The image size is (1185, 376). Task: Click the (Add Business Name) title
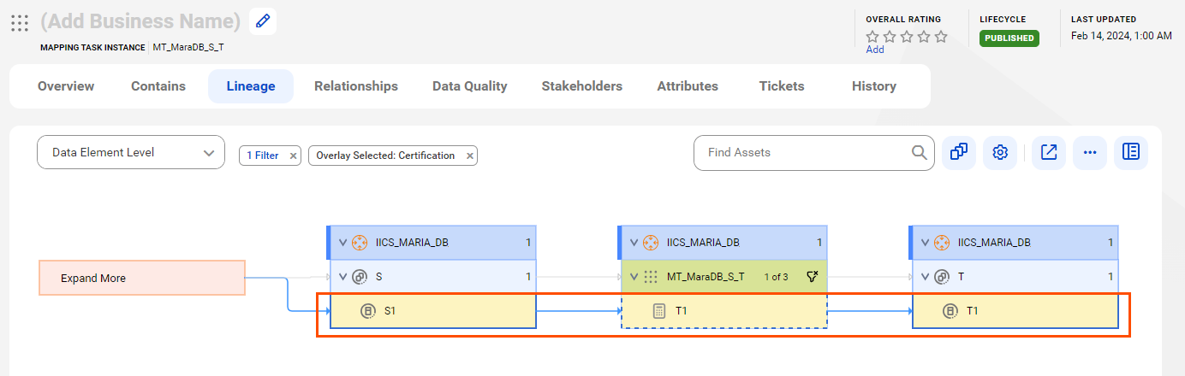coord(140,21)
